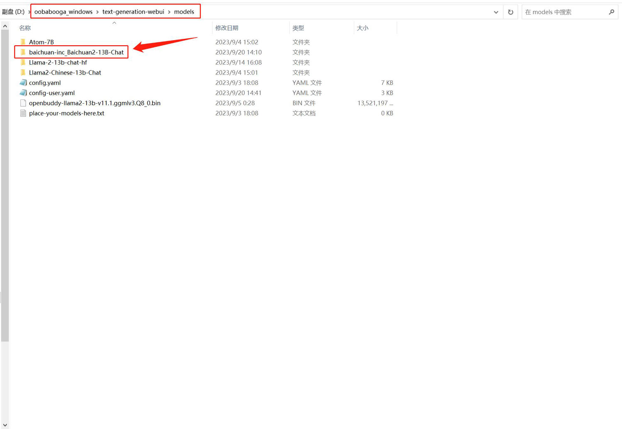Expand breadcrumb chevron after text-generation-webui
The width and height of the screenshot is (622, 429).
pos(169,12)
